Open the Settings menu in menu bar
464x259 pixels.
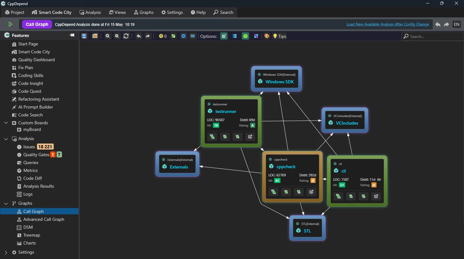click(172, 12)
